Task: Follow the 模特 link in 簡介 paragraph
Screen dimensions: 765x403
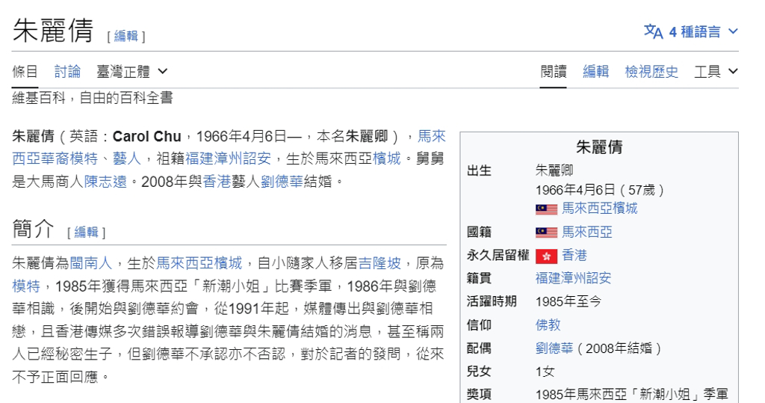Action: coord(26,286)
